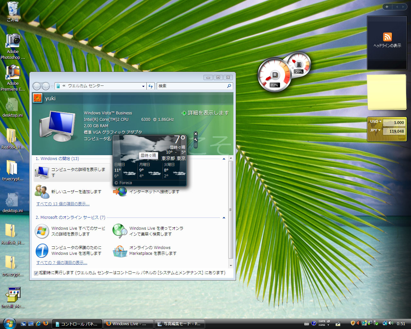The width and height of the screenshot is (411, 329).
Task: Click the language bar help icon
Action: (x=314, y=324)
